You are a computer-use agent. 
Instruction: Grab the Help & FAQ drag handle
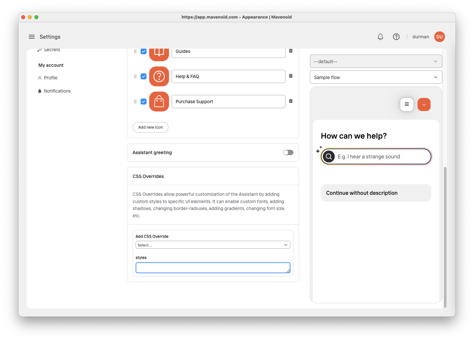(135, 76)
